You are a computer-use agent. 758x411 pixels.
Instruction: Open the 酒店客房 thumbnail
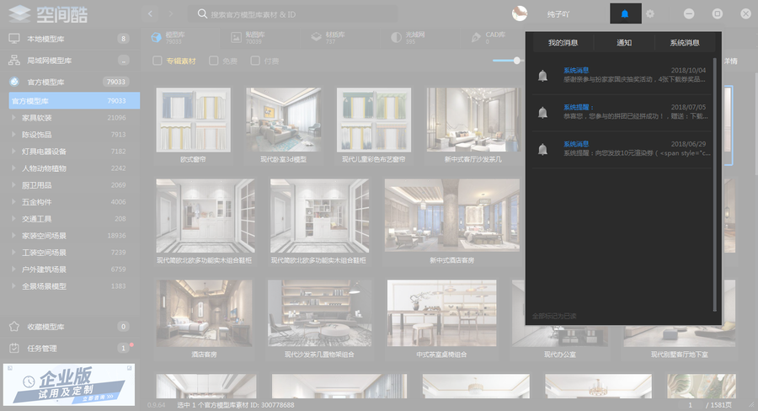(x=204, y=312)
